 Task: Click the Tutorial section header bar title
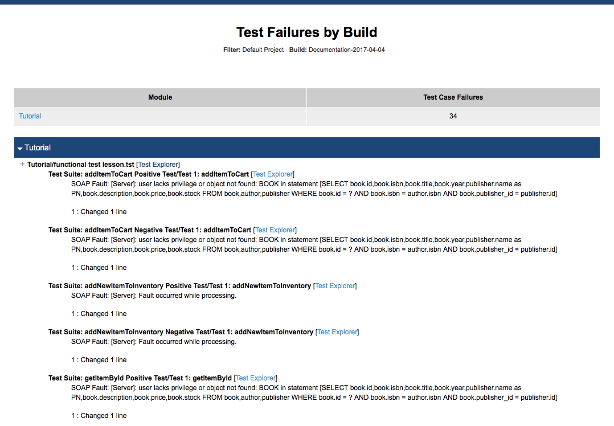point(38,148)
